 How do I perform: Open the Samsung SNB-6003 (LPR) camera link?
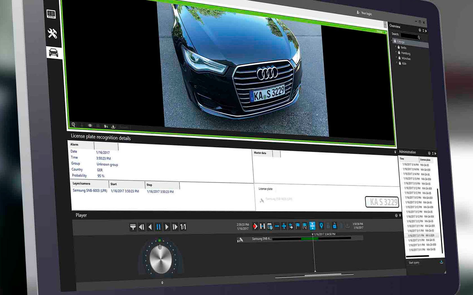(x=90, y=190)
